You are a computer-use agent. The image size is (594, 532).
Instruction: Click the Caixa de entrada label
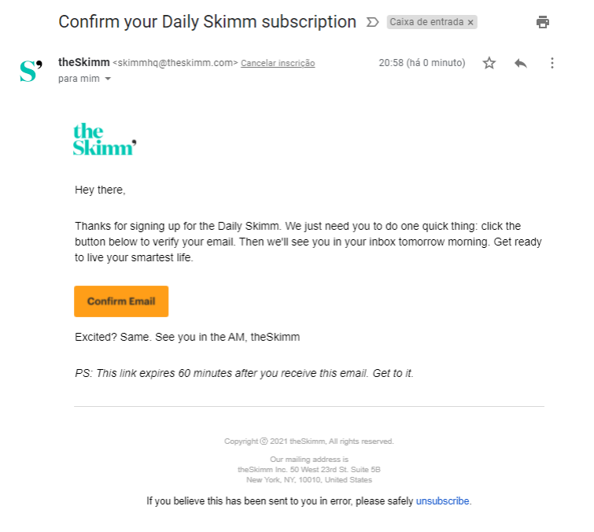[x=426, y=22]
